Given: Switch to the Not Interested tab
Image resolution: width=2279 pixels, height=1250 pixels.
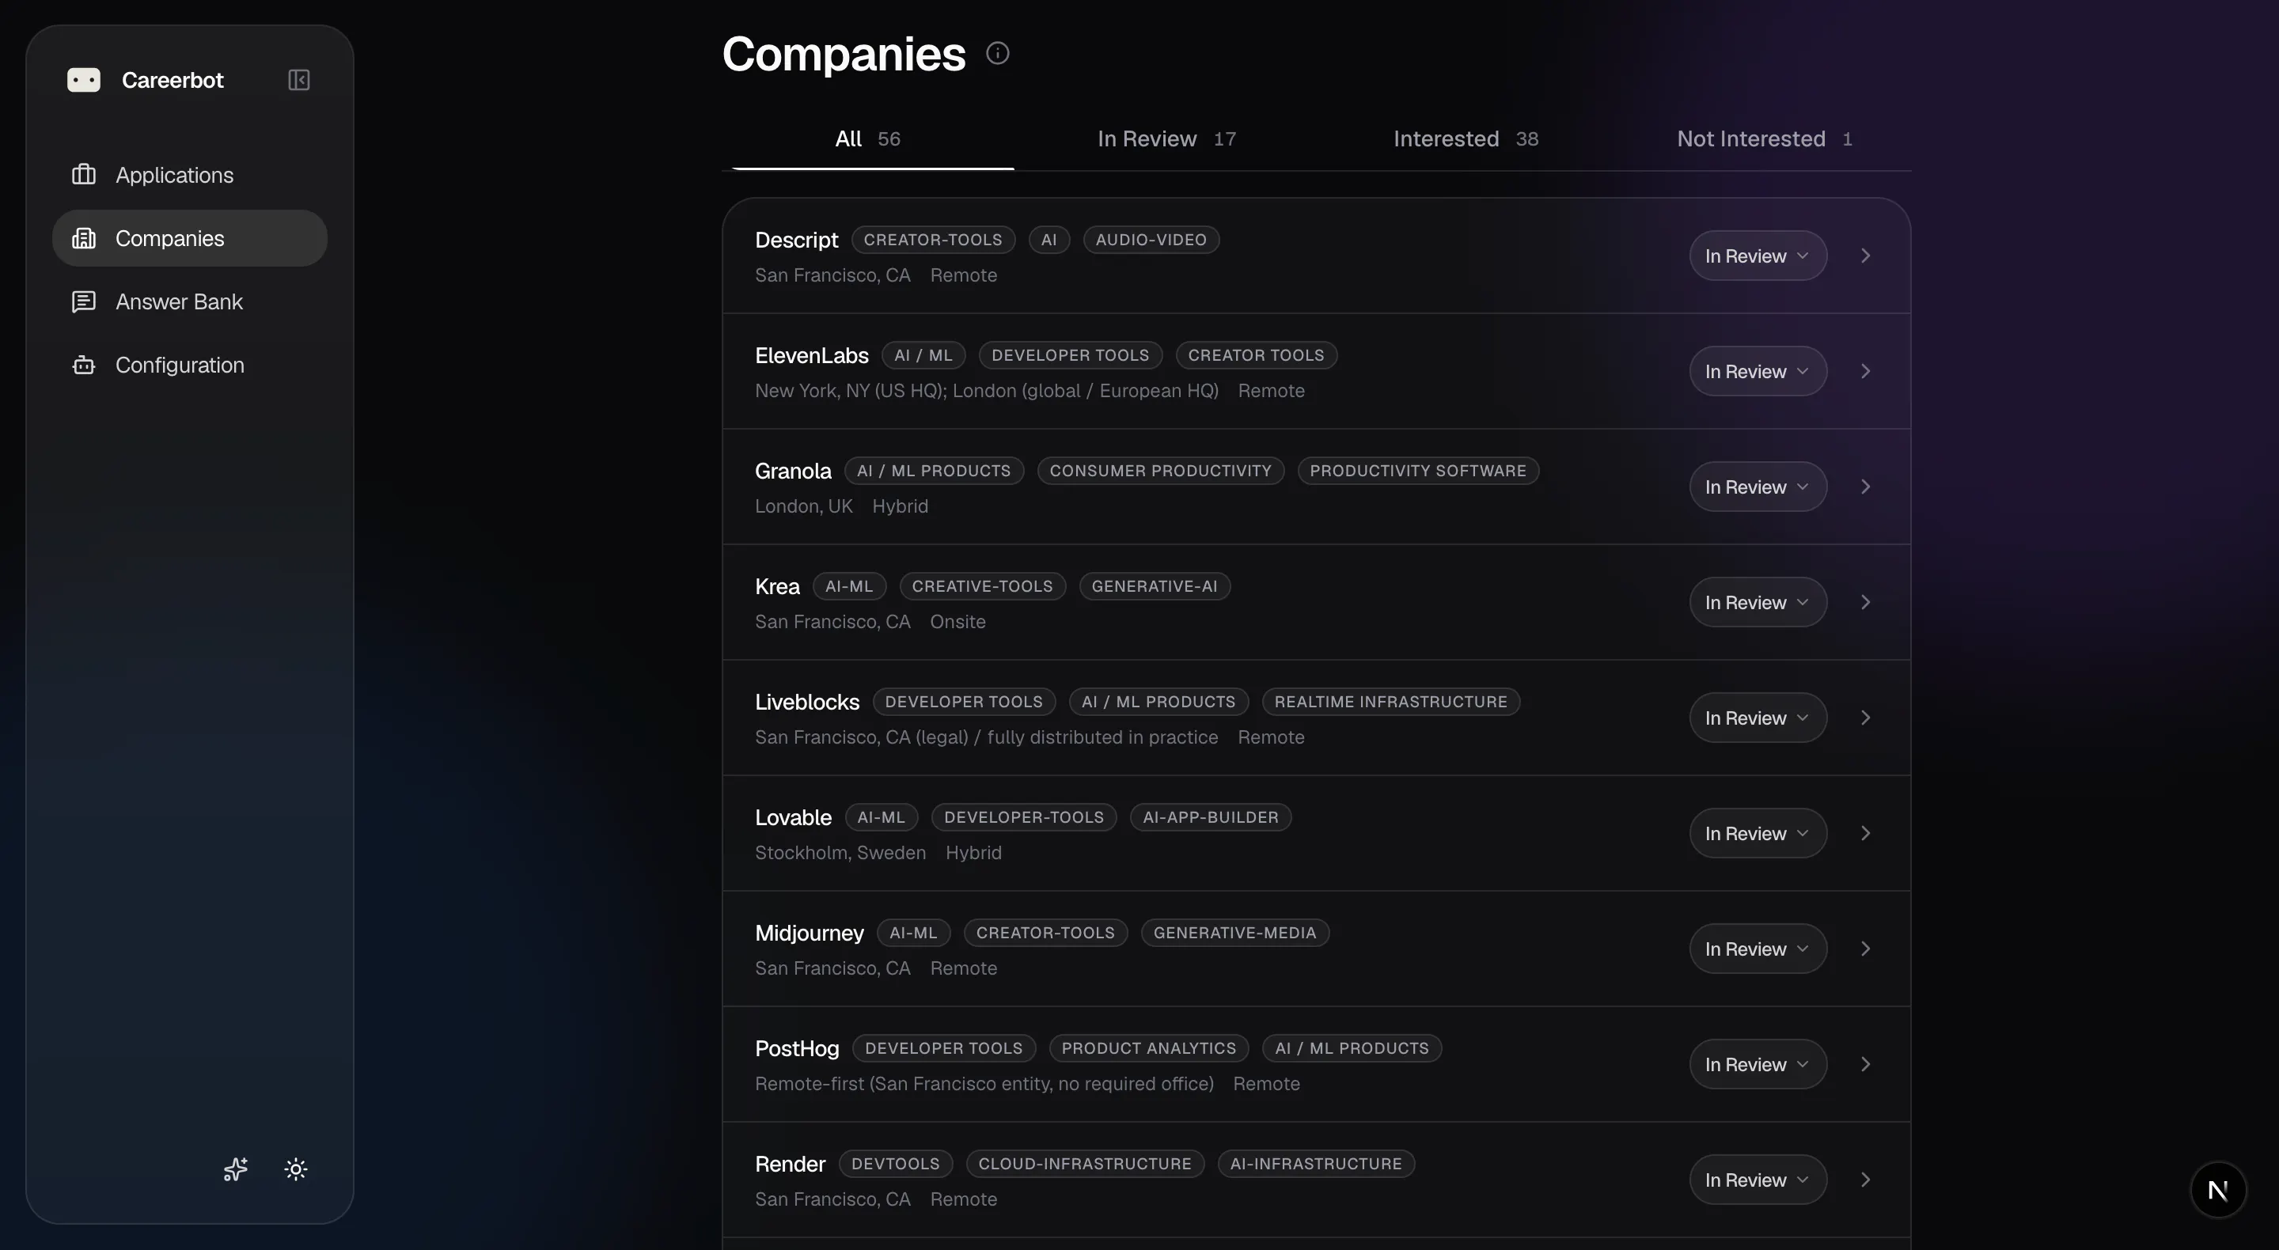Looking at the screenshot, I should [x=1765, y=139].
